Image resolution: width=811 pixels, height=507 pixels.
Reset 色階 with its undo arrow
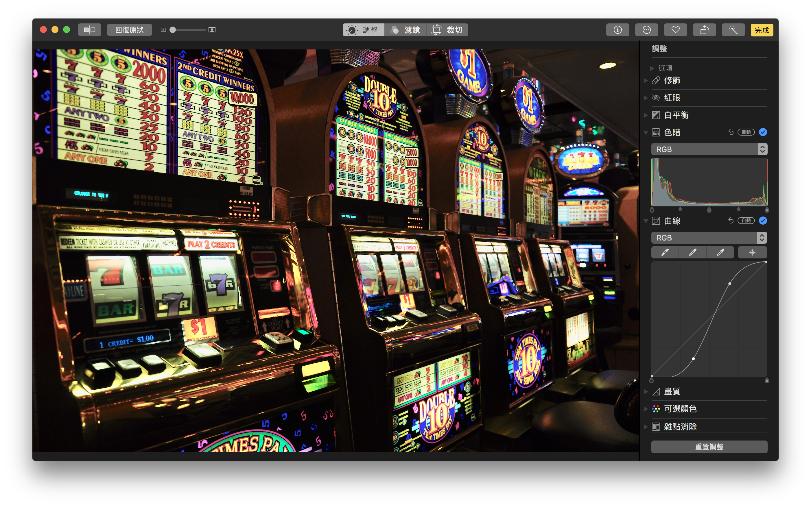tap(731, 132)
